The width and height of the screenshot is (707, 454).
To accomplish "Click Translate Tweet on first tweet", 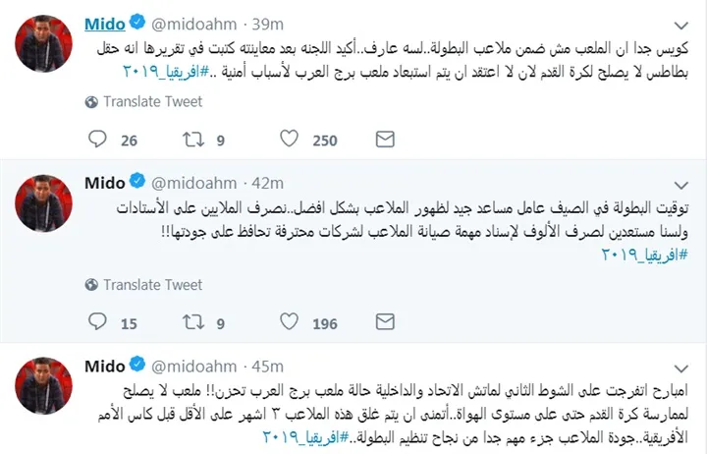I will [x=151, y=99].
